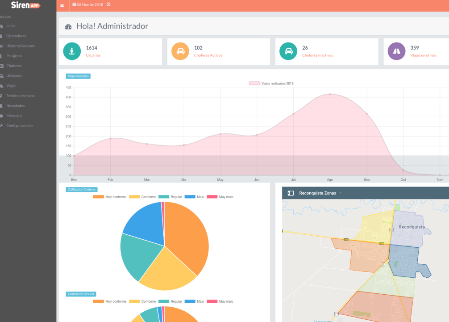Click the Reconquista Zonas title
The height and width of the screenshot is (322, 449).
(x=318, y=193)
